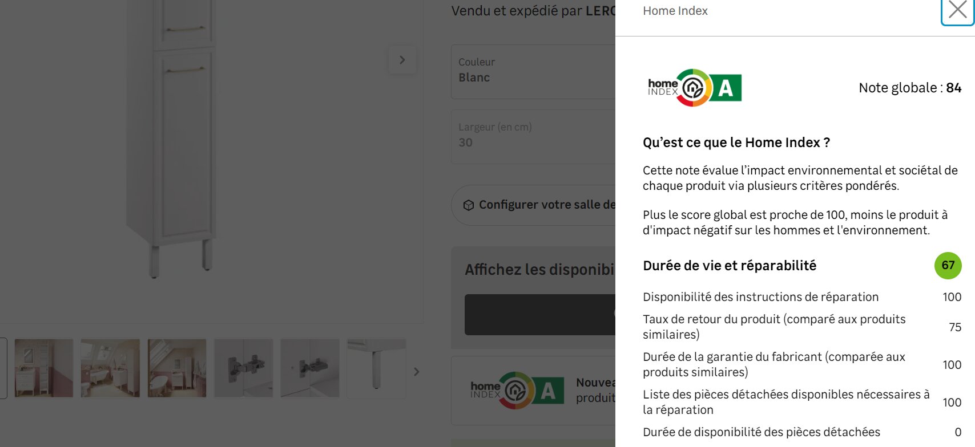
Task: Click the Home Index A logo in panel
Action: coord(695,88)
